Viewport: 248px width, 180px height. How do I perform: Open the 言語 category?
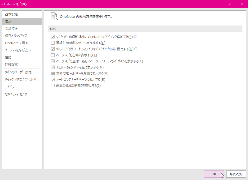point(22,57)
